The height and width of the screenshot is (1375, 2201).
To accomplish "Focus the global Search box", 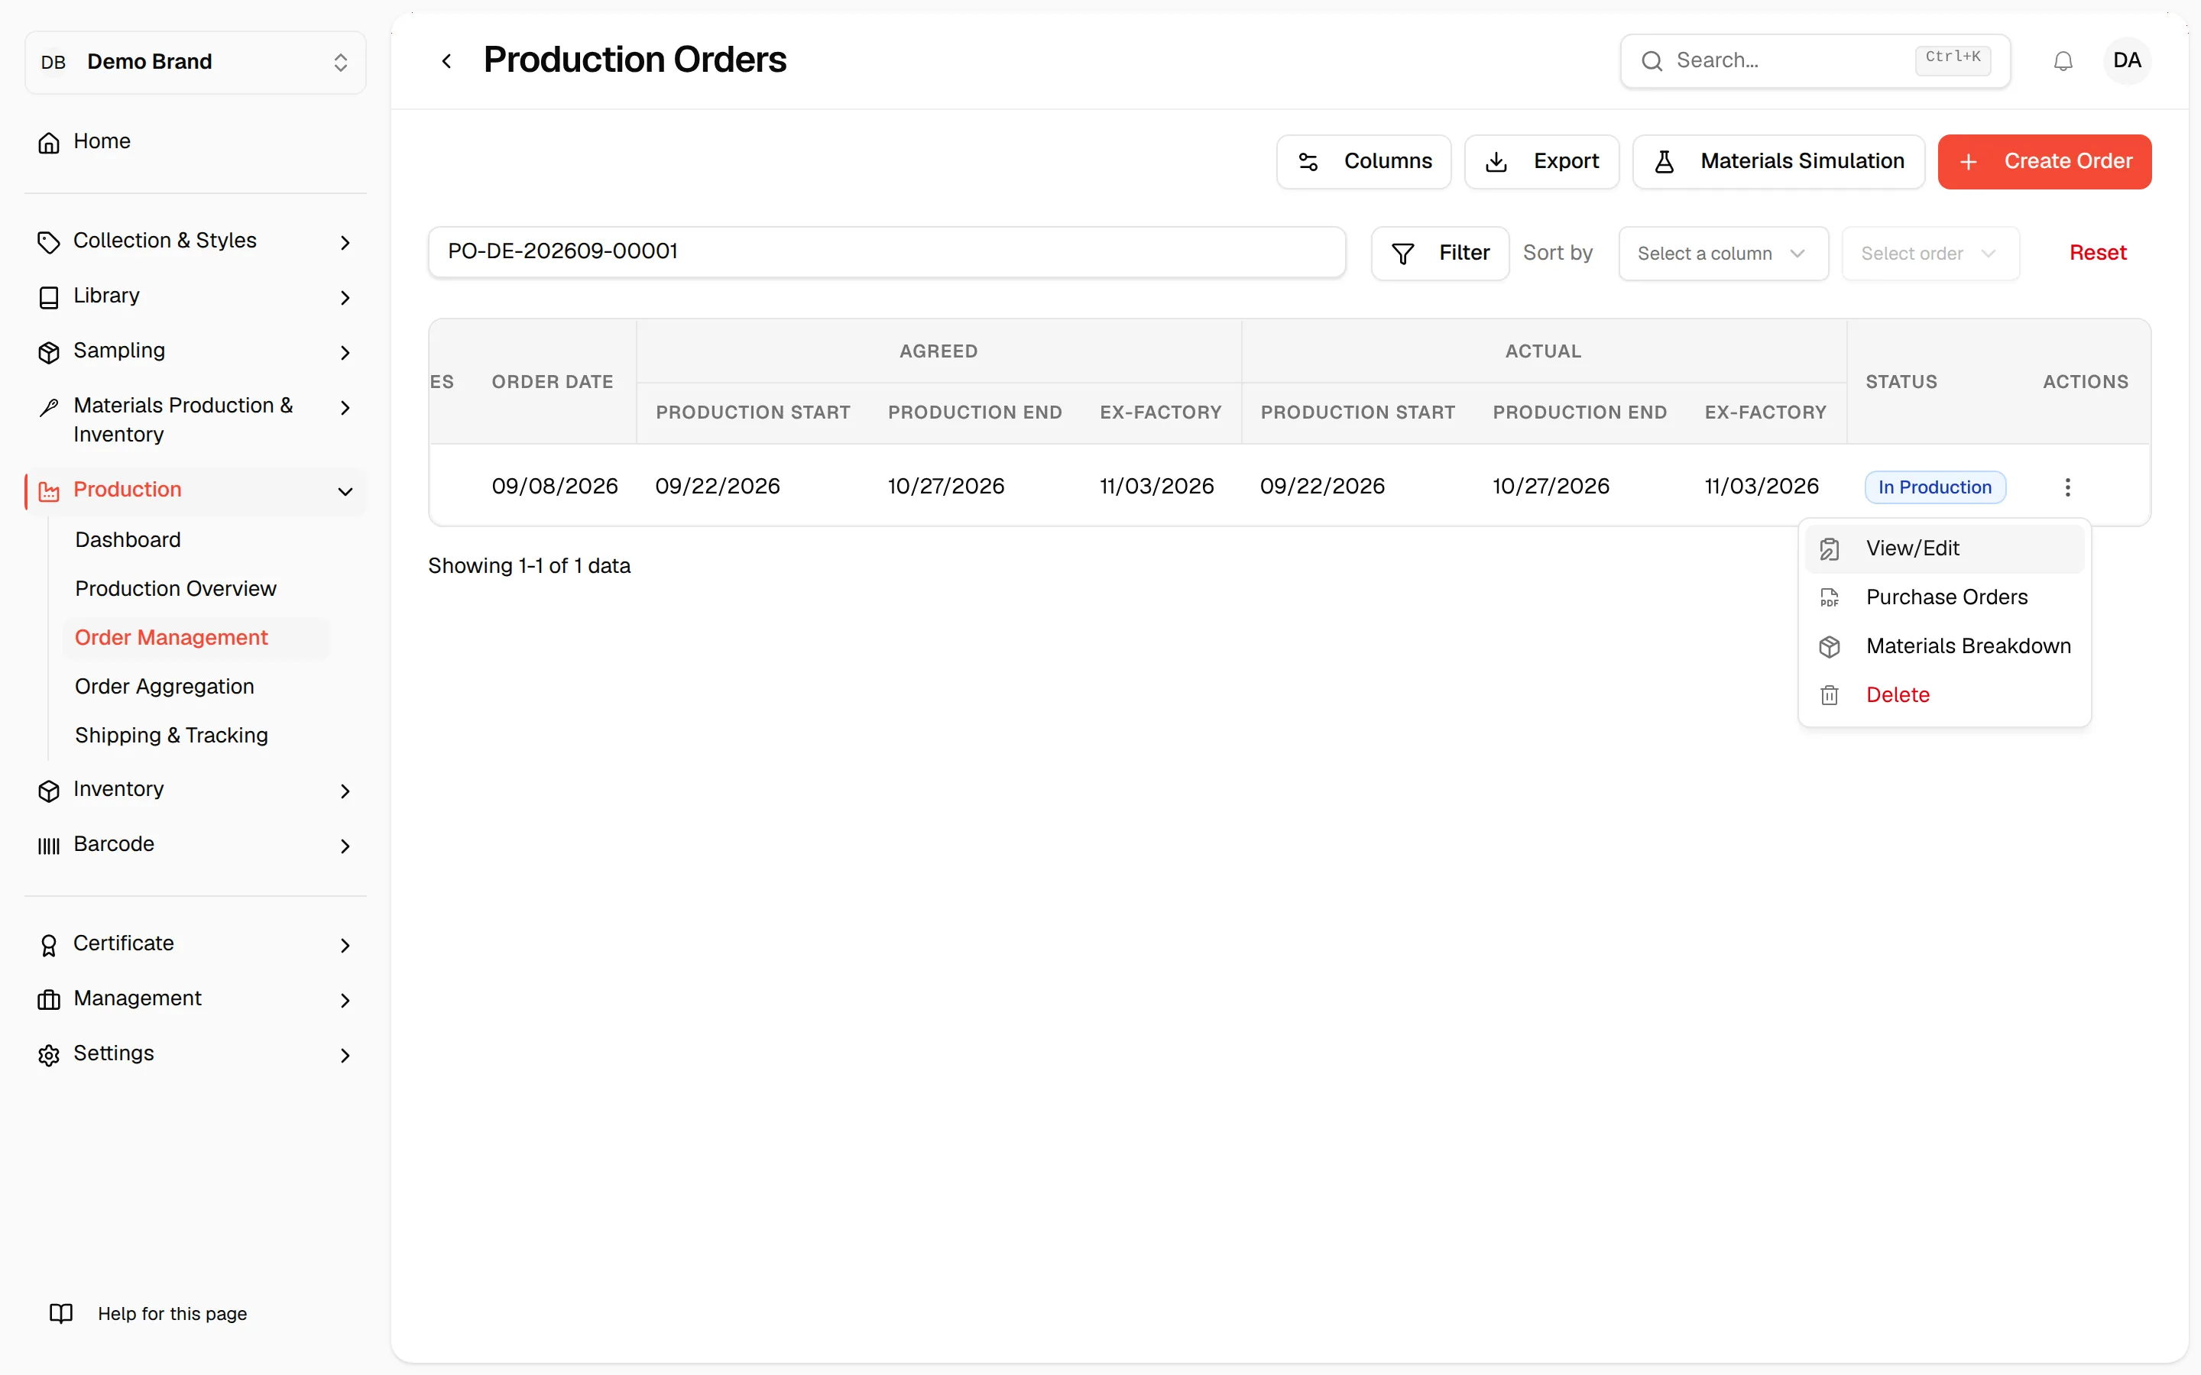I will 1814,61.
